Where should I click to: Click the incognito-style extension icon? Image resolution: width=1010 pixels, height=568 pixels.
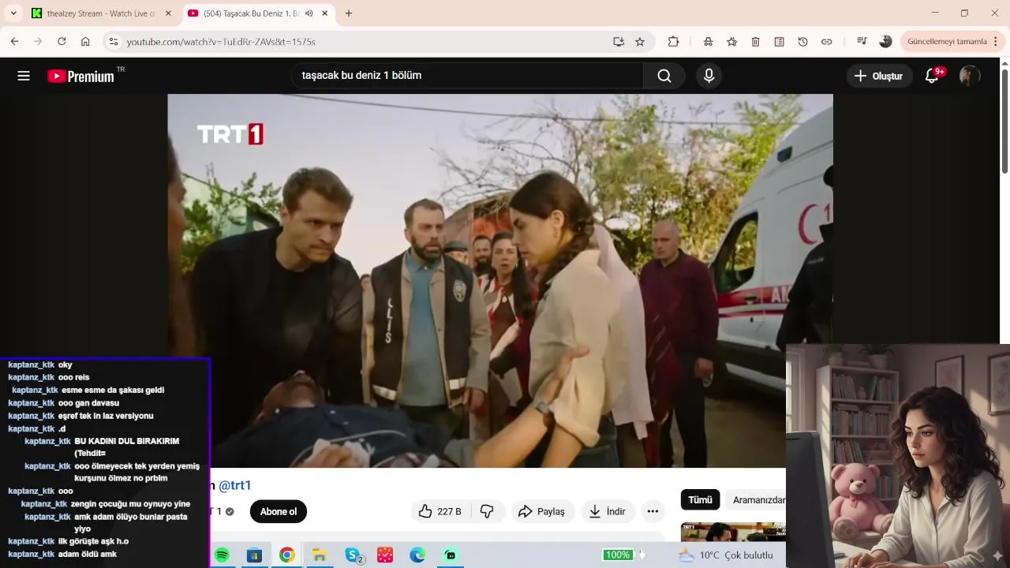[708, 42]
